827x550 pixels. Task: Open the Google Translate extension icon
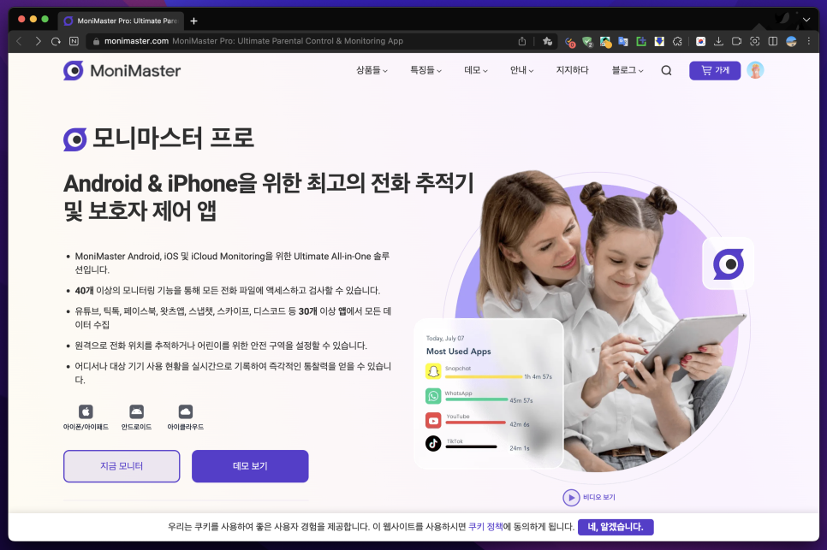(623, 41)
